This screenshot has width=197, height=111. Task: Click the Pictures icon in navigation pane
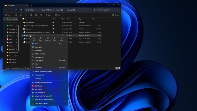click(8, 36)
